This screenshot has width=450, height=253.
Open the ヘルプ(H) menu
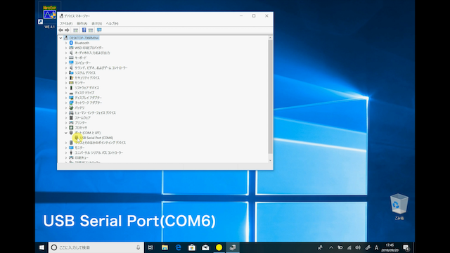point(112,23)
